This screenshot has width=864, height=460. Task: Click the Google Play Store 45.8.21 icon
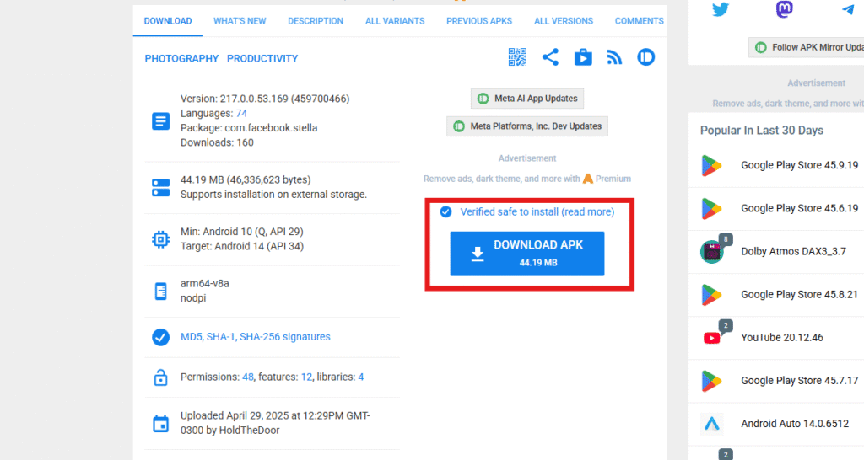pos(711,294)
